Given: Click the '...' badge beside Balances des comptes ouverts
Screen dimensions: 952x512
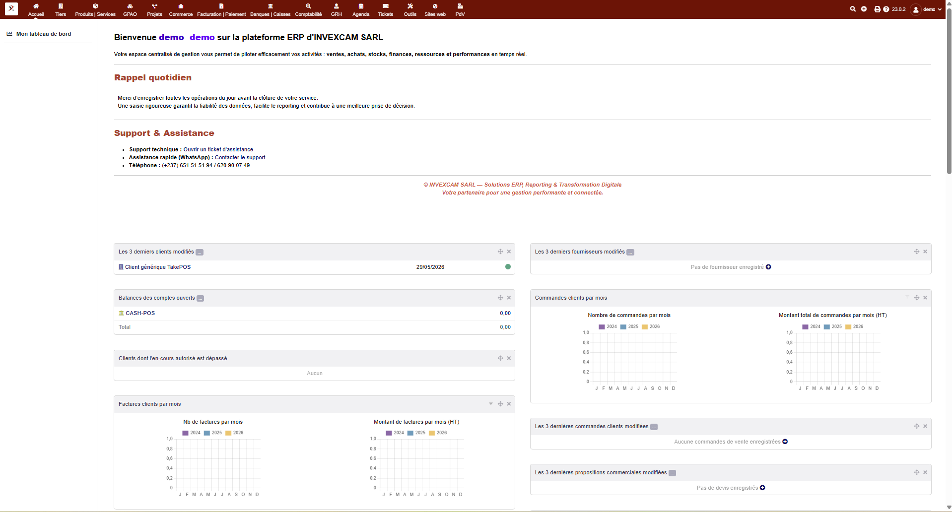Looking at the screenshot, I should point(201,298).
